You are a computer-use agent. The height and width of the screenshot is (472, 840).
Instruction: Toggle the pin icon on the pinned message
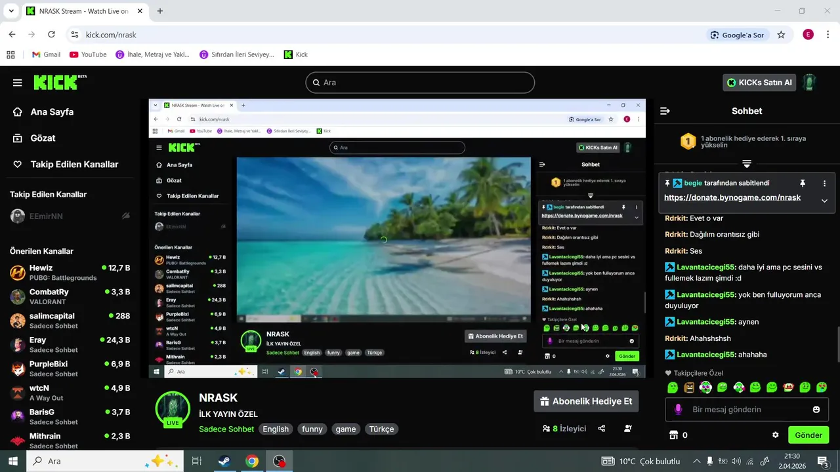coord(802,184)
